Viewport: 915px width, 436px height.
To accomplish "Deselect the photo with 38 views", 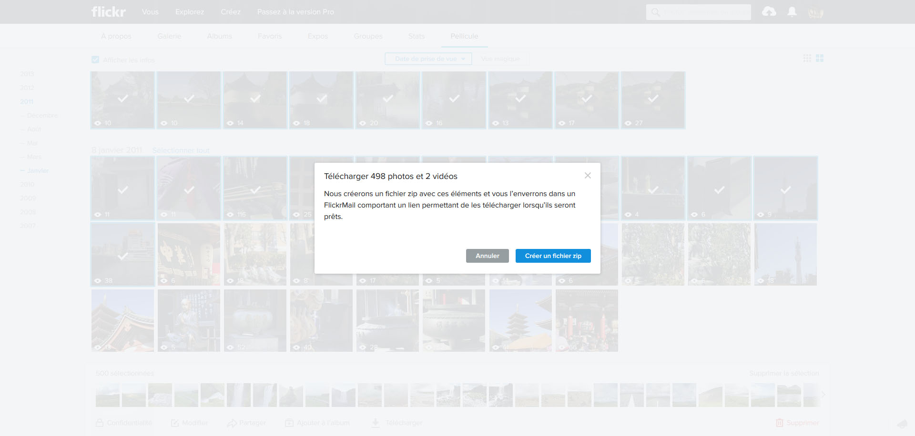I will pyautogui.click(x=122, y=254).
